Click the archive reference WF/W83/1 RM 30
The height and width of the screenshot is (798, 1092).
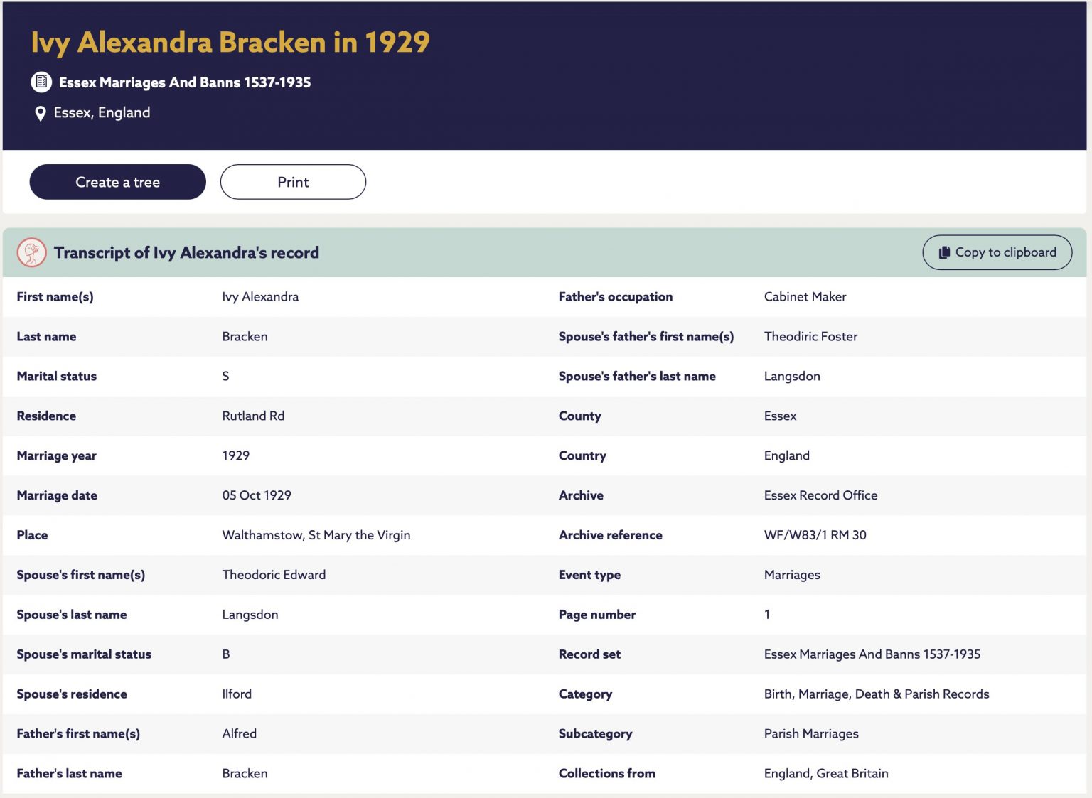click(815, 535)
